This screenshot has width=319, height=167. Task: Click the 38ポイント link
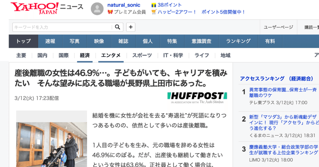pyautogui.click(x=169, y=5)
